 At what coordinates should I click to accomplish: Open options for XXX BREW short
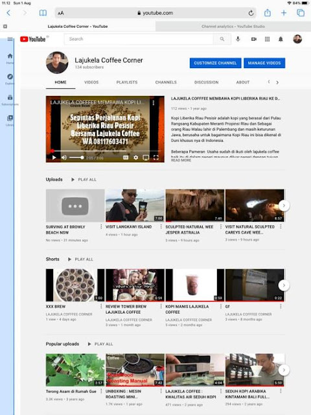coord(101,306)
